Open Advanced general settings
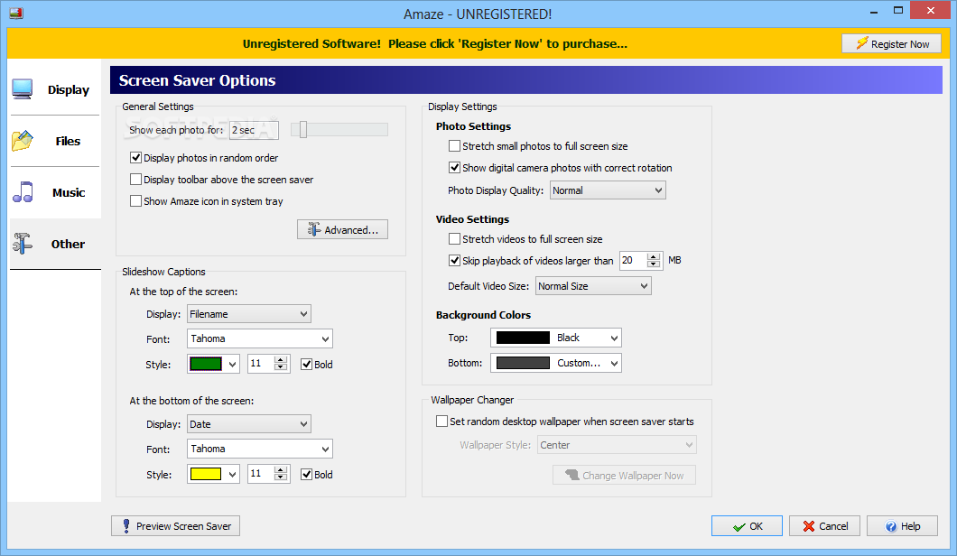This screenshot has width=957, height=556. (342, 229)
